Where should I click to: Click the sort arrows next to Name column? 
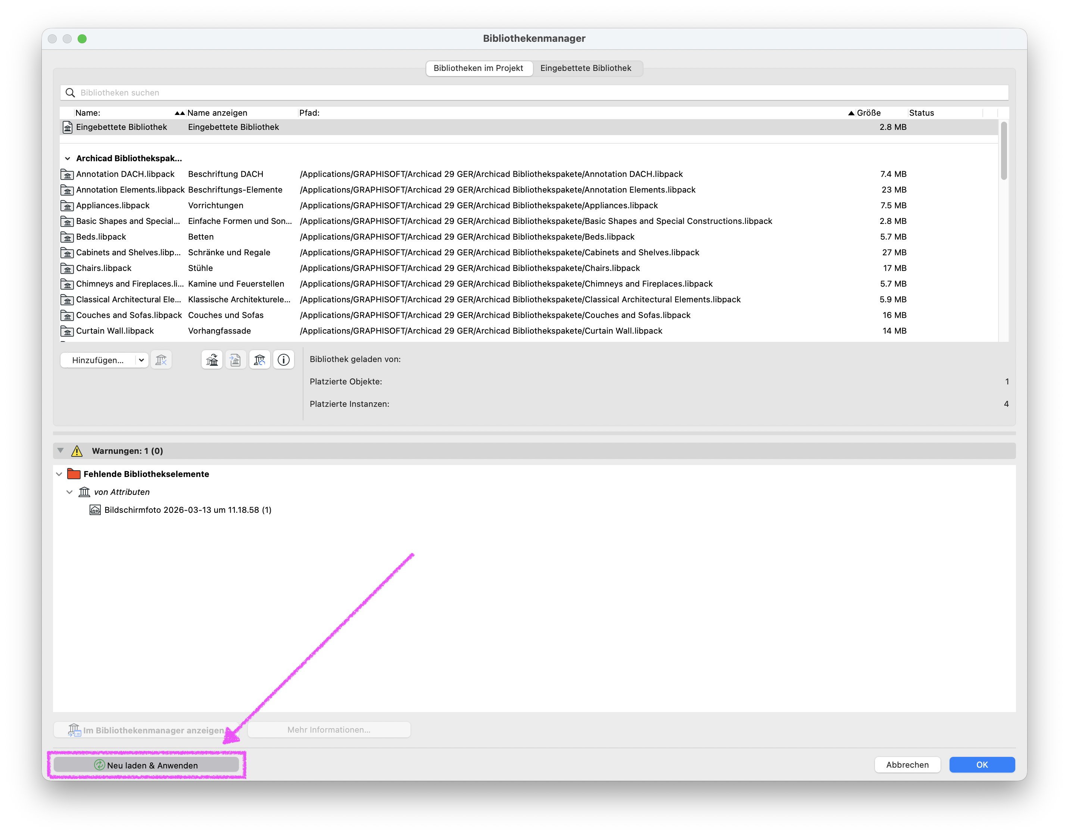[x=180, y=113]
